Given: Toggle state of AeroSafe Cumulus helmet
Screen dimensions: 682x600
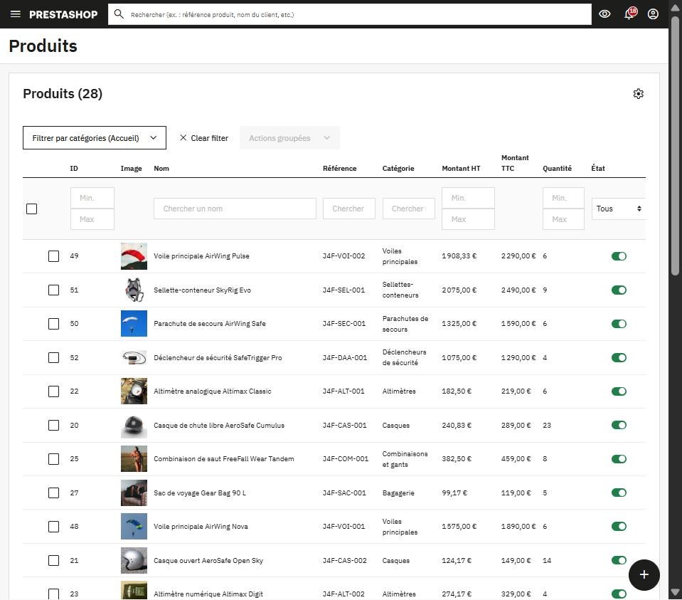Looking at the screenshot, I should pyautogui.click(x=619, y=425).
